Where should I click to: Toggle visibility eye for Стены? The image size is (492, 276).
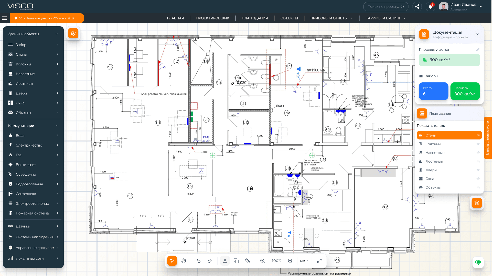pos(478,135)
